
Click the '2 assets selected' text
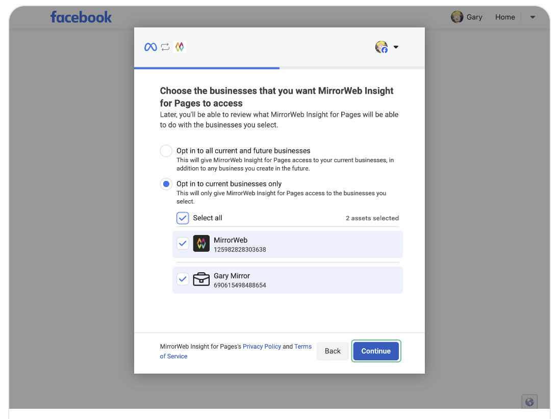coord(372,218)
